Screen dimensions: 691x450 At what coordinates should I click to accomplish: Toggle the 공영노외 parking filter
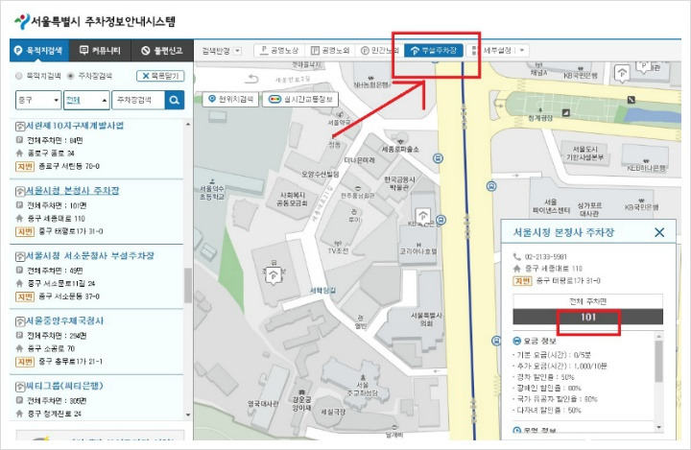point(330,50)
